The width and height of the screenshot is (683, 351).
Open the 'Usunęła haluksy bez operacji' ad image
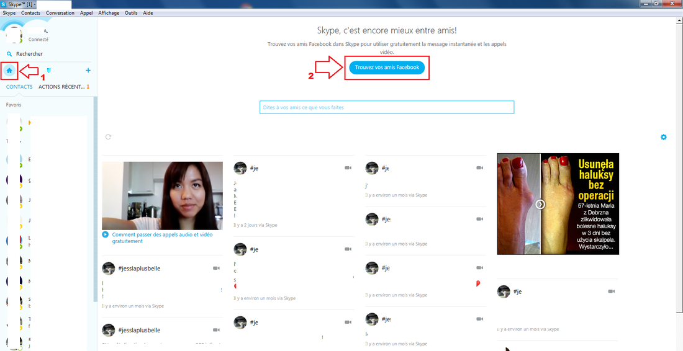coord(558,203)
